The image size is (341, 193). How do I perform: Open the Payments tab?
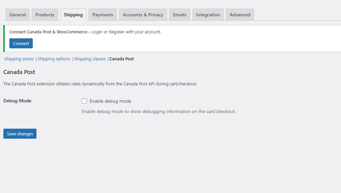pos(103,15)
